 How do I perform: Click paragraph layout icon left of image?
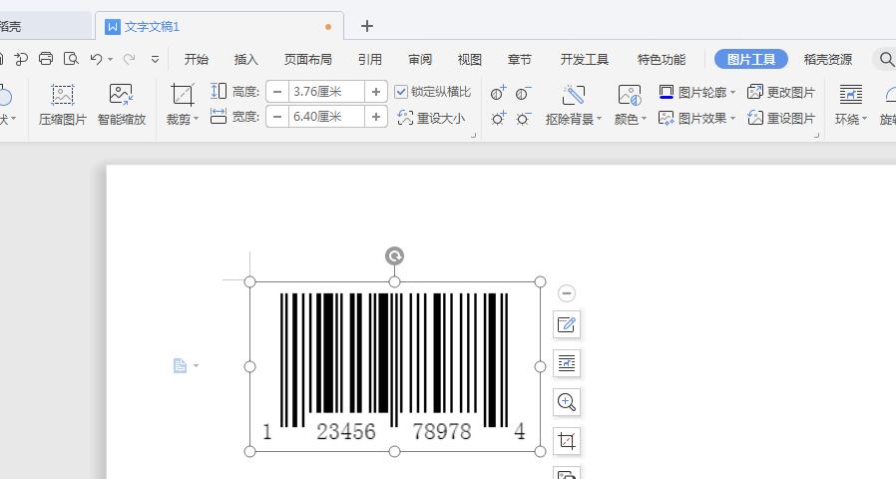pos(180,365)
